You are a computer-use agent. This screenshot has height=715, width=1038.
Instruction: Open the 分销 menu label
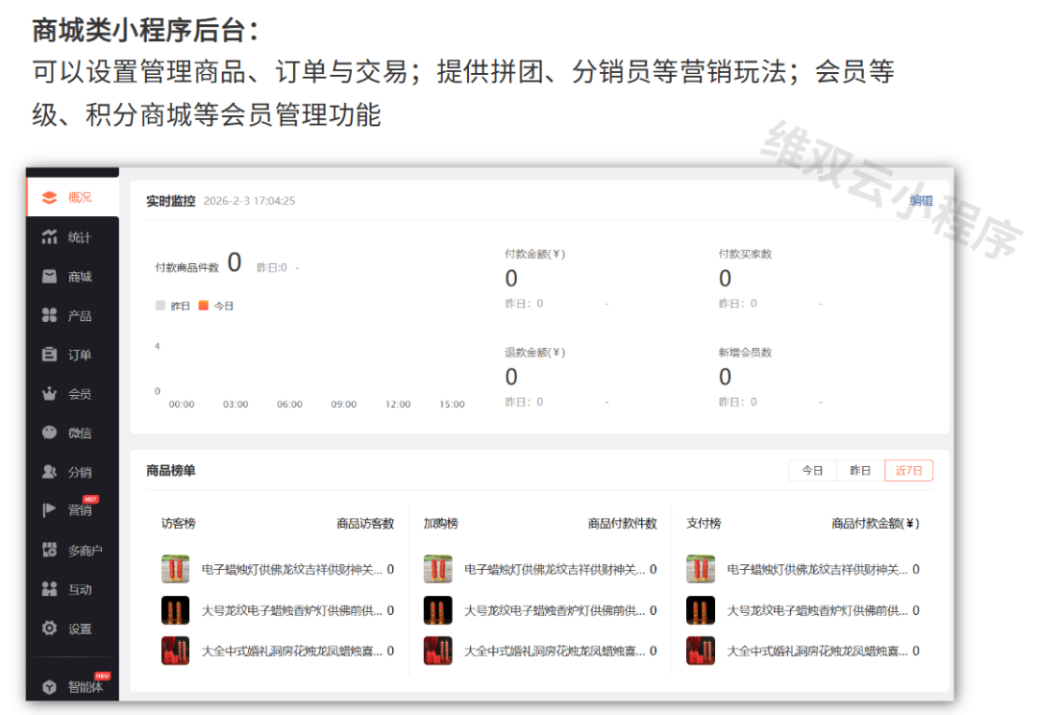pos(80,472)
